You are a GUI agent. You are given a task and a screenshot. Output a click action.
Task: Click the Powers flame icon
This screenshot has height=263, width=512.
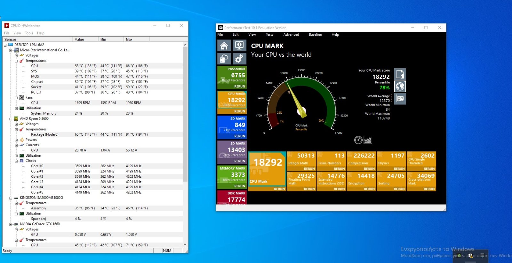(x=22, y=140)
